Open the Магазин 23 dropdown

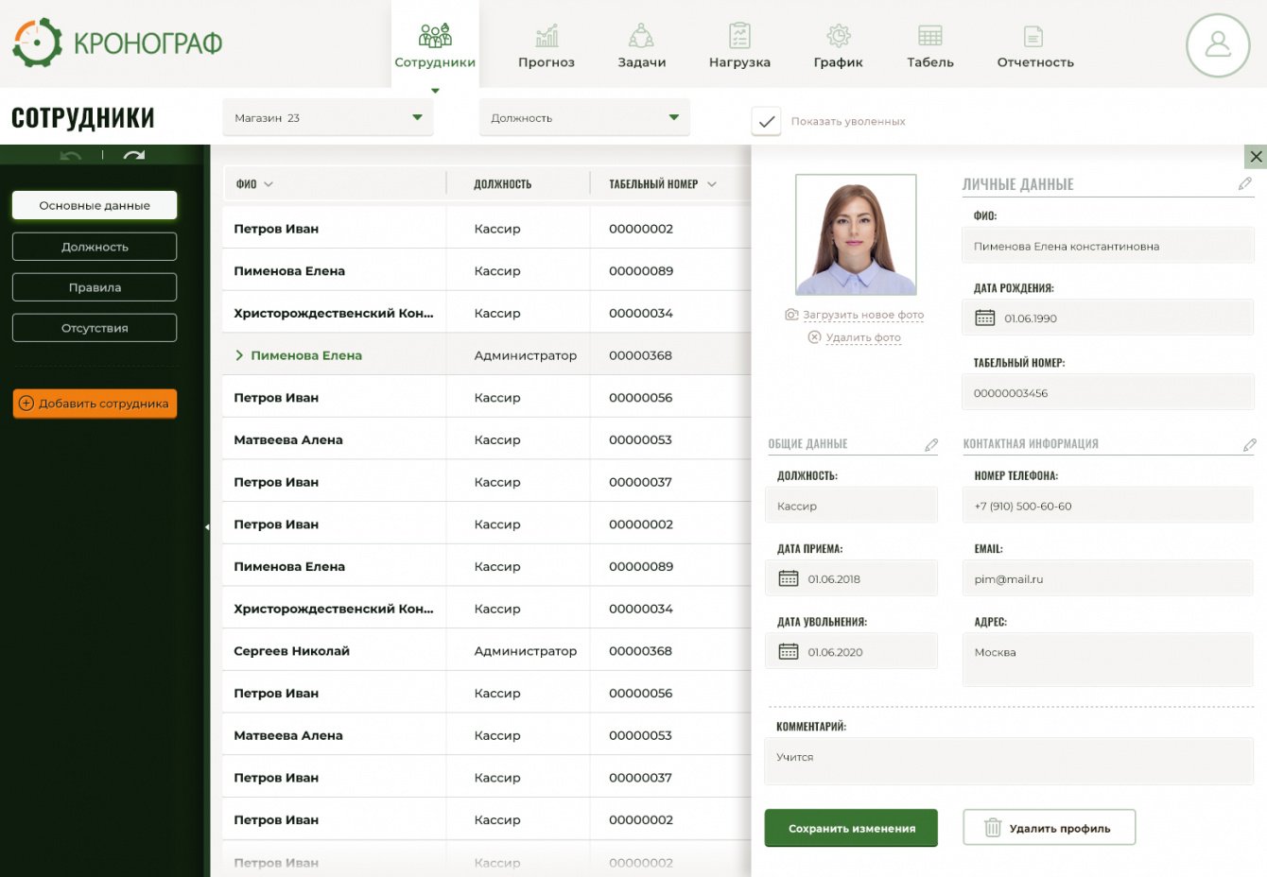coord(327,118)
